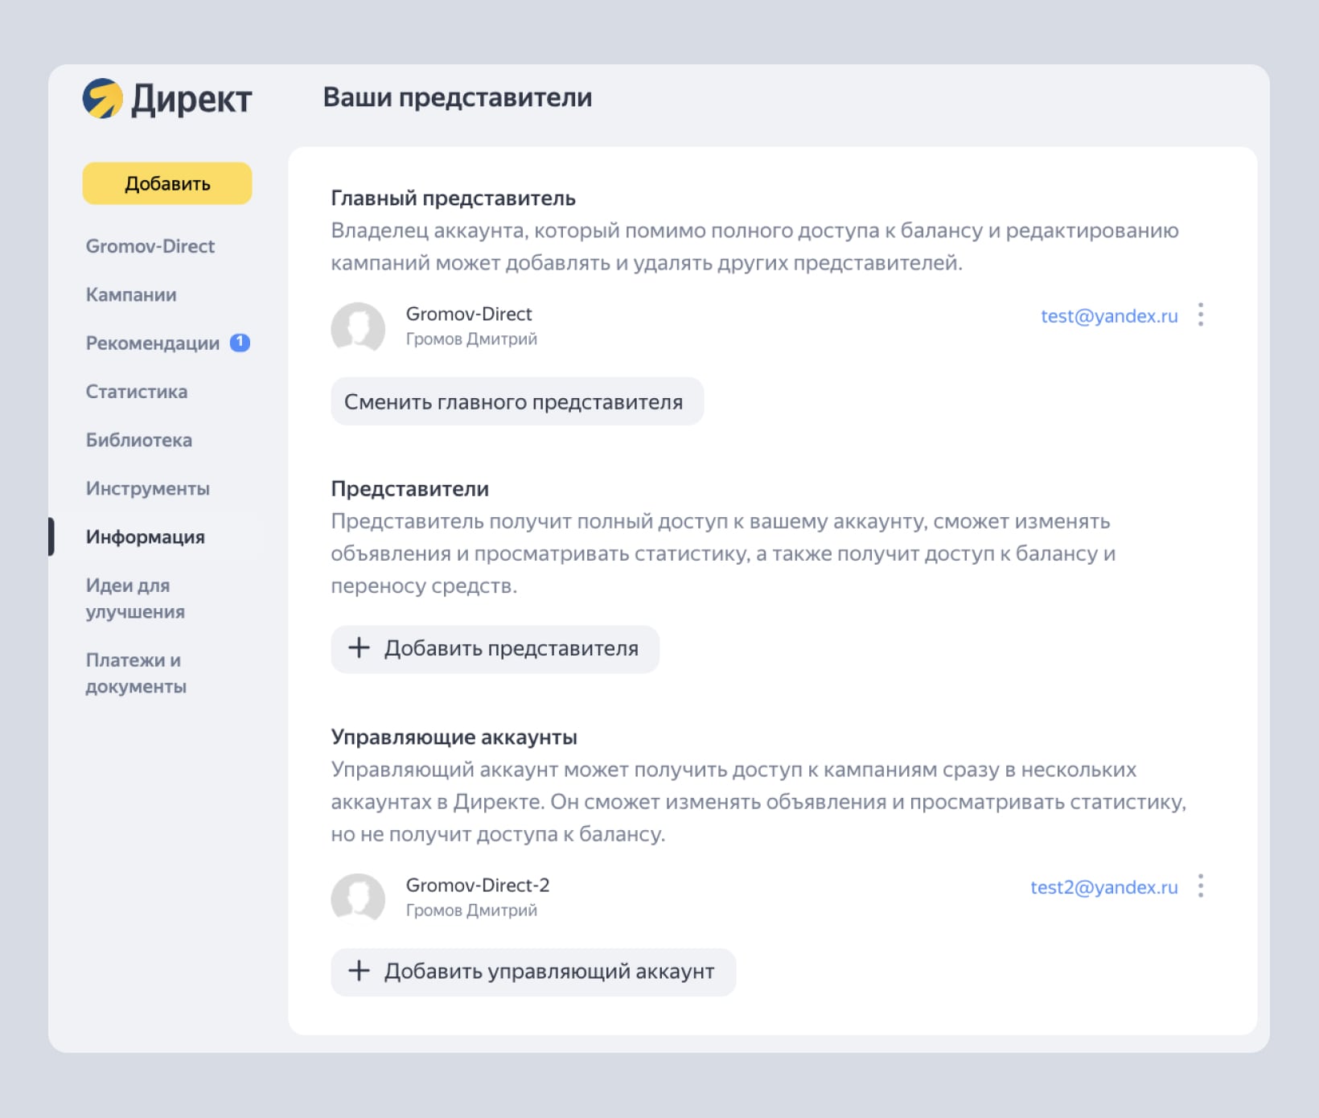Click the Gromov-Direct avatar picture
This screenshot has height=1118, width=1319.
click(358, 327)
